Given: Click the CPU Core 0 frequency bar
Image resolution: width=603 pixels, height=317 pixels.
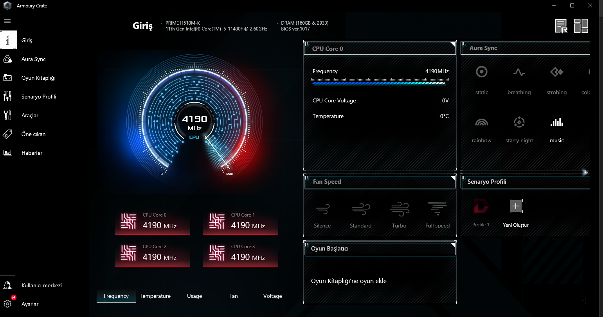Looking at the screenshot, I should (378, 82).
